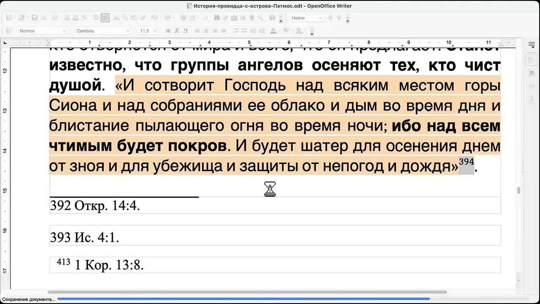Open OpenOffice Help question mark icon

tap(272, 18)
